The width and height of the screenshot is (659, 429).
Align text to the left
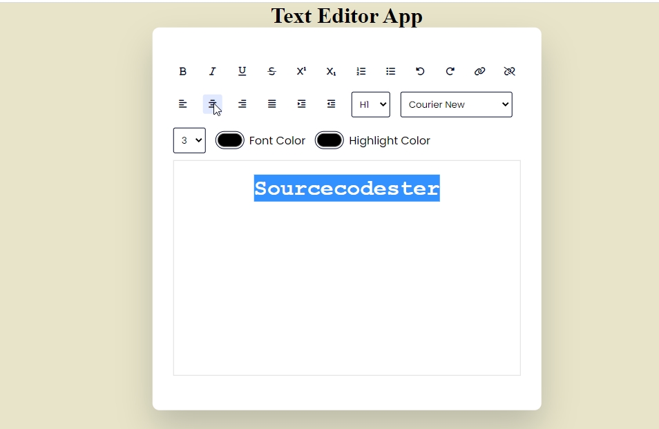pos(182,104)
